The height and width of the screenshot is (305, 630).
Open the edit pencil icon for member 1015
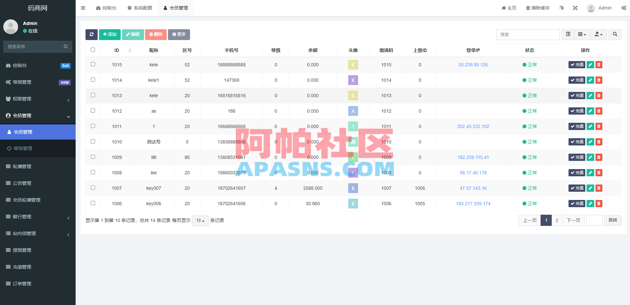coord(590,65)
